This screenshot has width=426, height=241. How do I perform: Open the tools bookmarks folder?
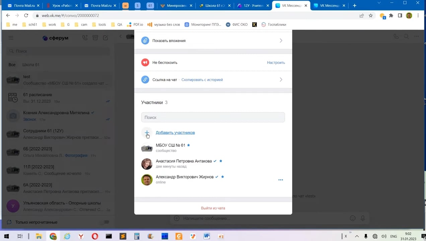click(x=99, y=24)
